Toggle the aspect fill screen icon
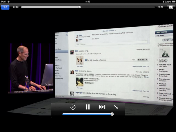 pyautogui.click(x=171, y=7)
